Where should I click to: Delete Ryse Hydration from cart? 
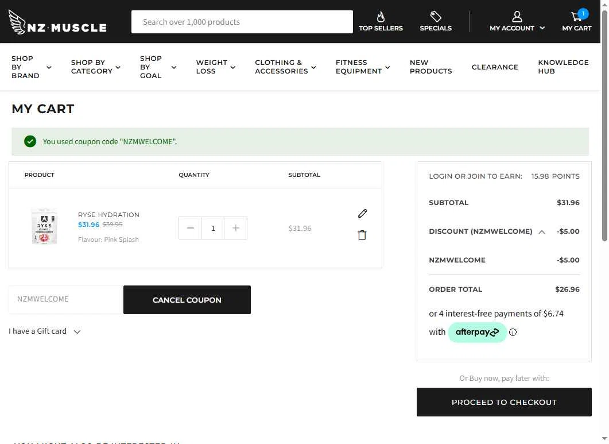[x=362, y=235]
